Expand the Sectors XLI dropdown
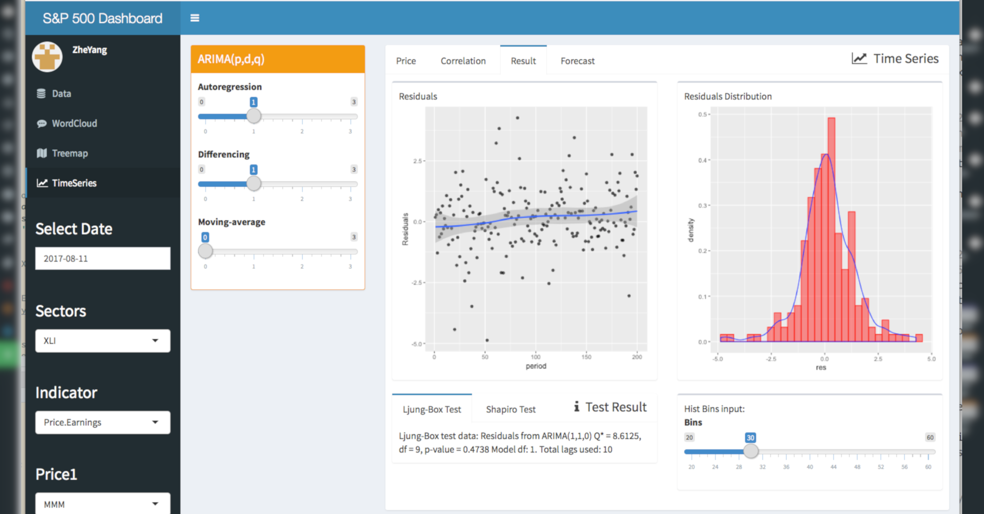The width and height of the screenshot is (984, 514). pyautogui.click(x=102, y=341)
